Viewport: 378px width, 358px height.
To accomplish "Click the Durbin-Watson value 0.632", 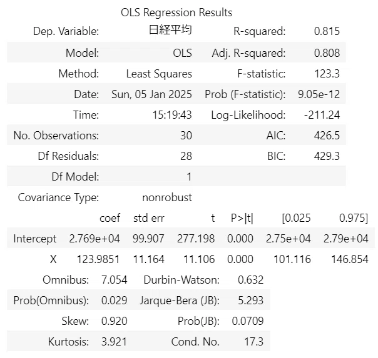I will [x=250, y=280].
